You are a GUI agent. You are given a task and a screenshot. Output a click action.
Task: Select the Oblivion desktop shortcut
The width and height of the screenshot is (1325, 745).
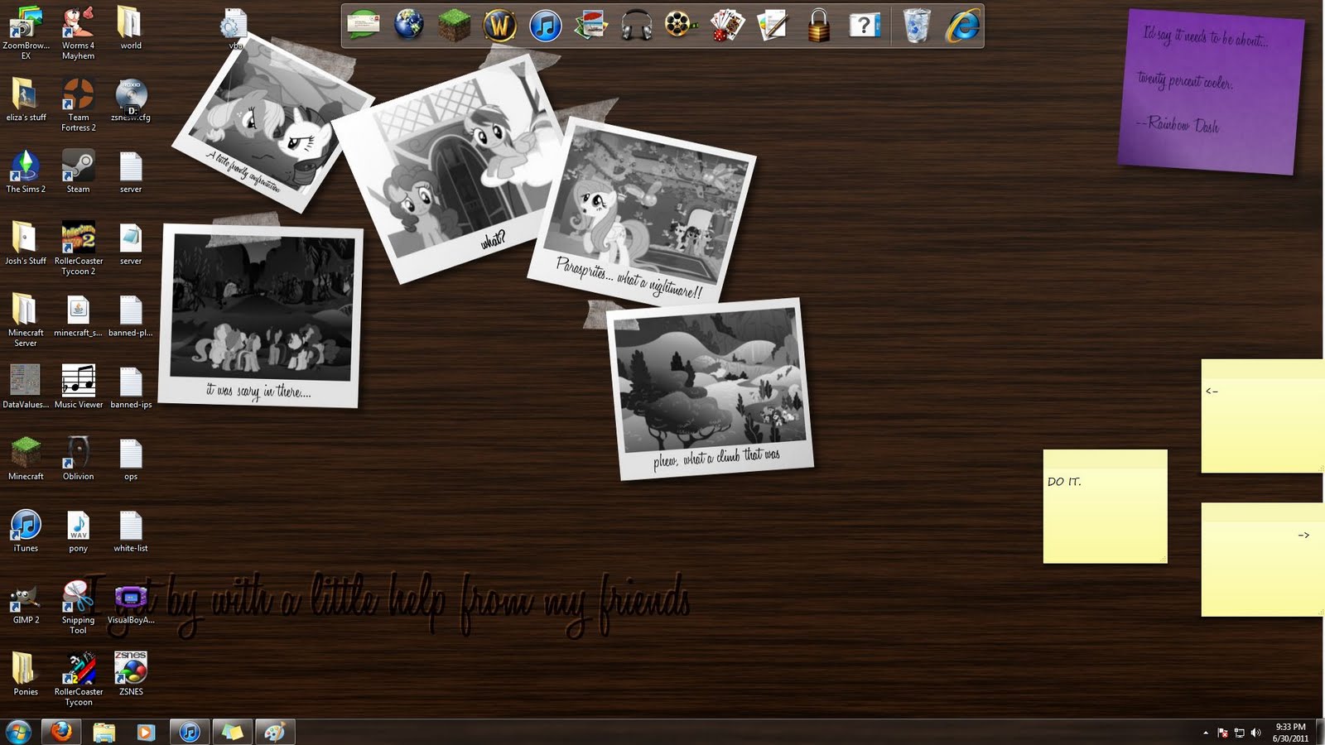[78, 459]
